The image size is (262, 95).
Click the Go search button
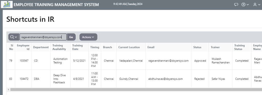[71, 37]
